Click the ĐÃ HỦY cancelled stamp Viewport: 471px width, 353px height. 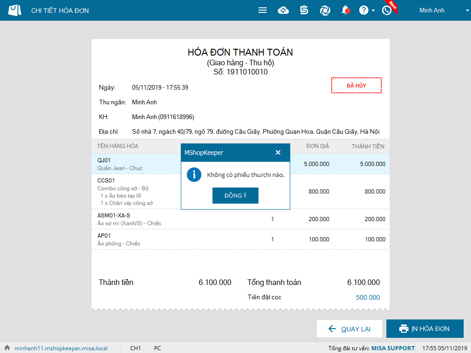point(356,85)
